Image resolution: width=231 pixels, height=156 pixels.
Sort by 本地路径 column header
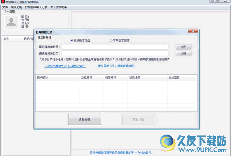point(182,78)
